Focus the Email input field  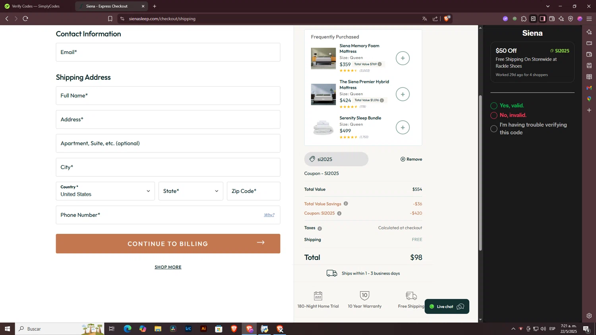pos(168,52)
